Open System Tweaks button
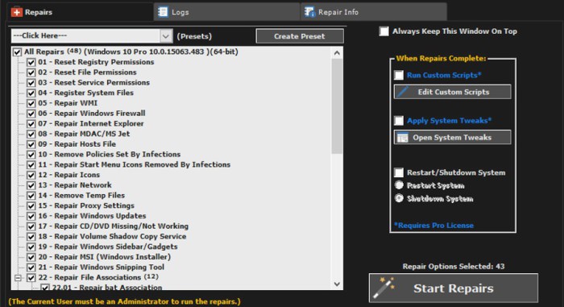This screenshot has height=307, width=564. (453, 138)
